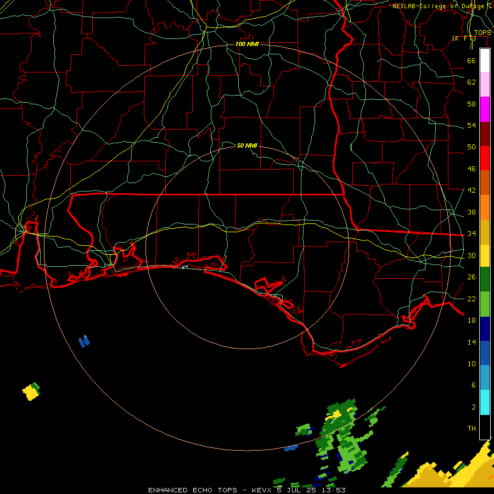Click the legend value '14'
Viewport: 494px width, 494px height.
pos(471,342)
